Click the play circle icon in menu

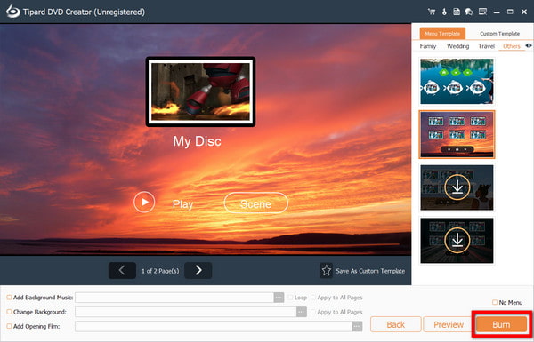coord(144,202)
